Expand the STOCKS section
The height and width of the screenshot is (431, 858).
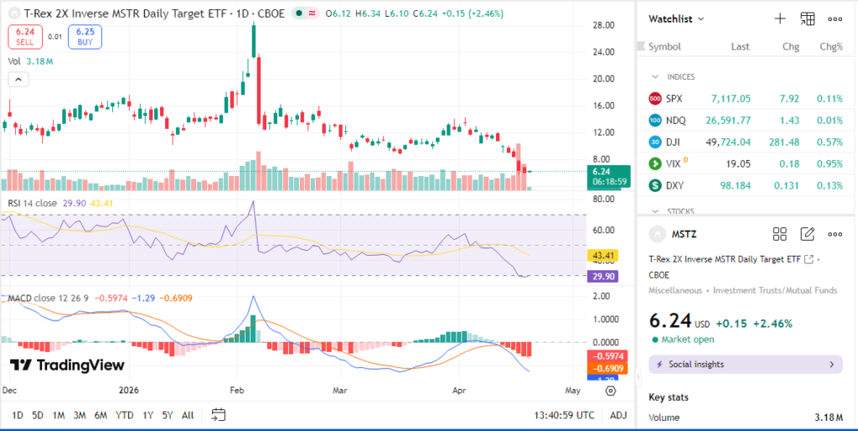tap(655, 211)
